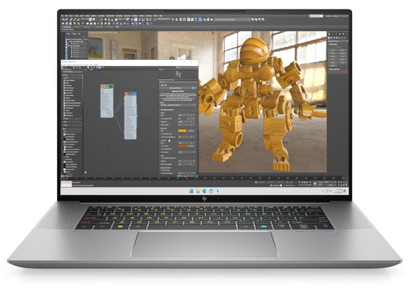This screenshot has height=291, width=409.
Task: Activate the Select Object tool
Action: [90, 19]
